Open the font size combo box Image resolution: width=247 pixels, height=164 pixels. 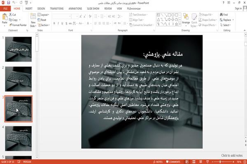(x=75, y=16)
